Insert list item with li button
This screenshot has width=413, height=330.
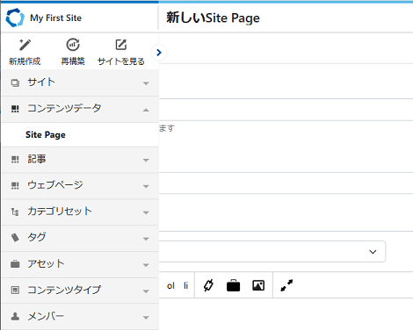click(x=185, y=285)
